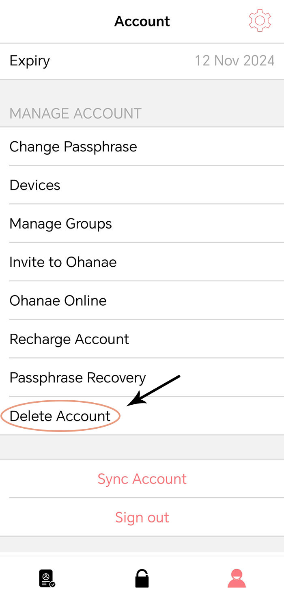Image resolution: width=284 pixels, height=600 pixels.
Task: Open Ohanae Online
Action: [142, 301]
